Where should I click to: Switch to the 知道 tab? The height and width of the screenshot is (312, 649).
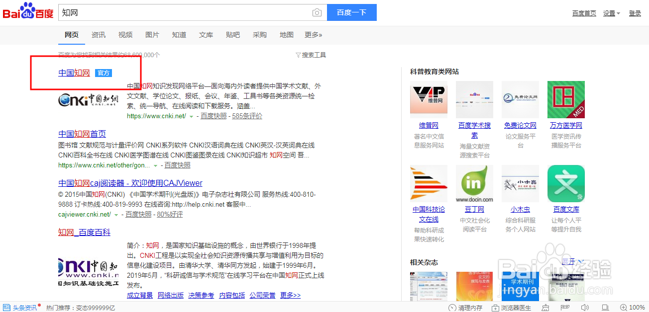179,35
